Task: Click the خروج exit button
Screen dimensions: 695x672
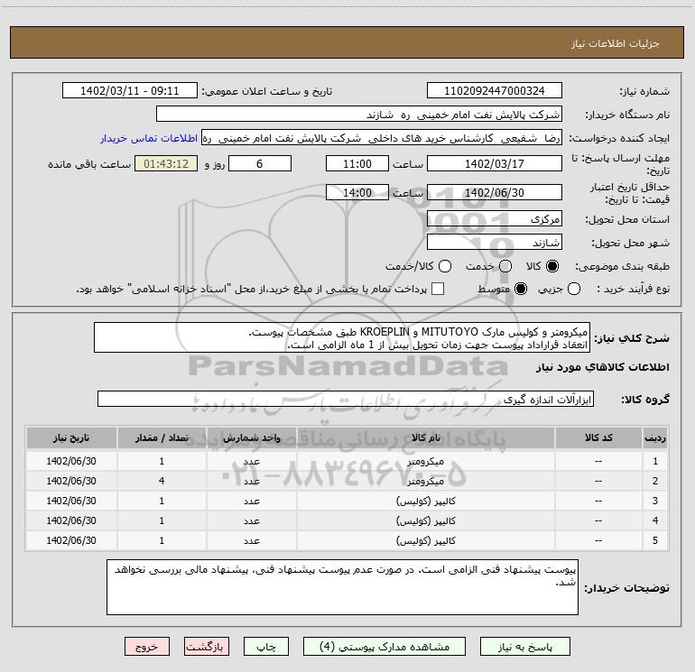Action: (x=147, y=647)
